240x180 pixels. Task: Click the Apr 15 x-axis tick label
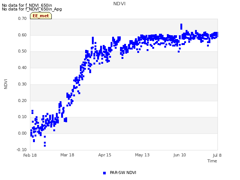click(105, 155)
